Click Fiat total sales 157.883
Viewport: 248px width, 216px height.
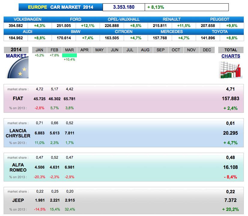231,99
